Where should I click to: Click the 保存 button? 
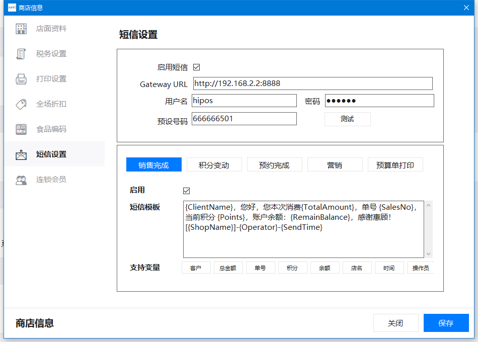446,323
